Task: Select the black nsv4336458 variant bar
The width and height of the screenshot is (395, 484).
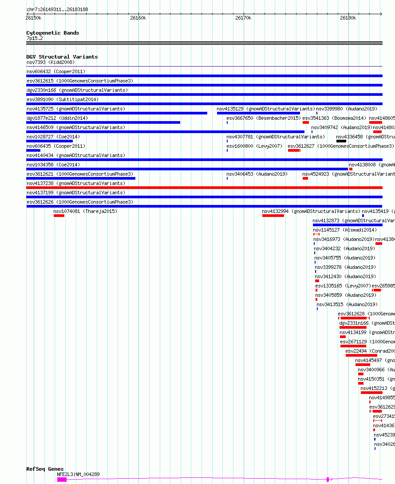Action: pos(341,141)
